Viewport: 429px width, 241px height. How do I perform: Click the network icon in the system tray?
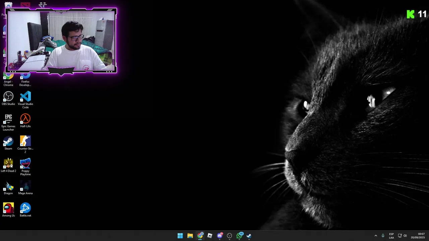coord(400,236)
